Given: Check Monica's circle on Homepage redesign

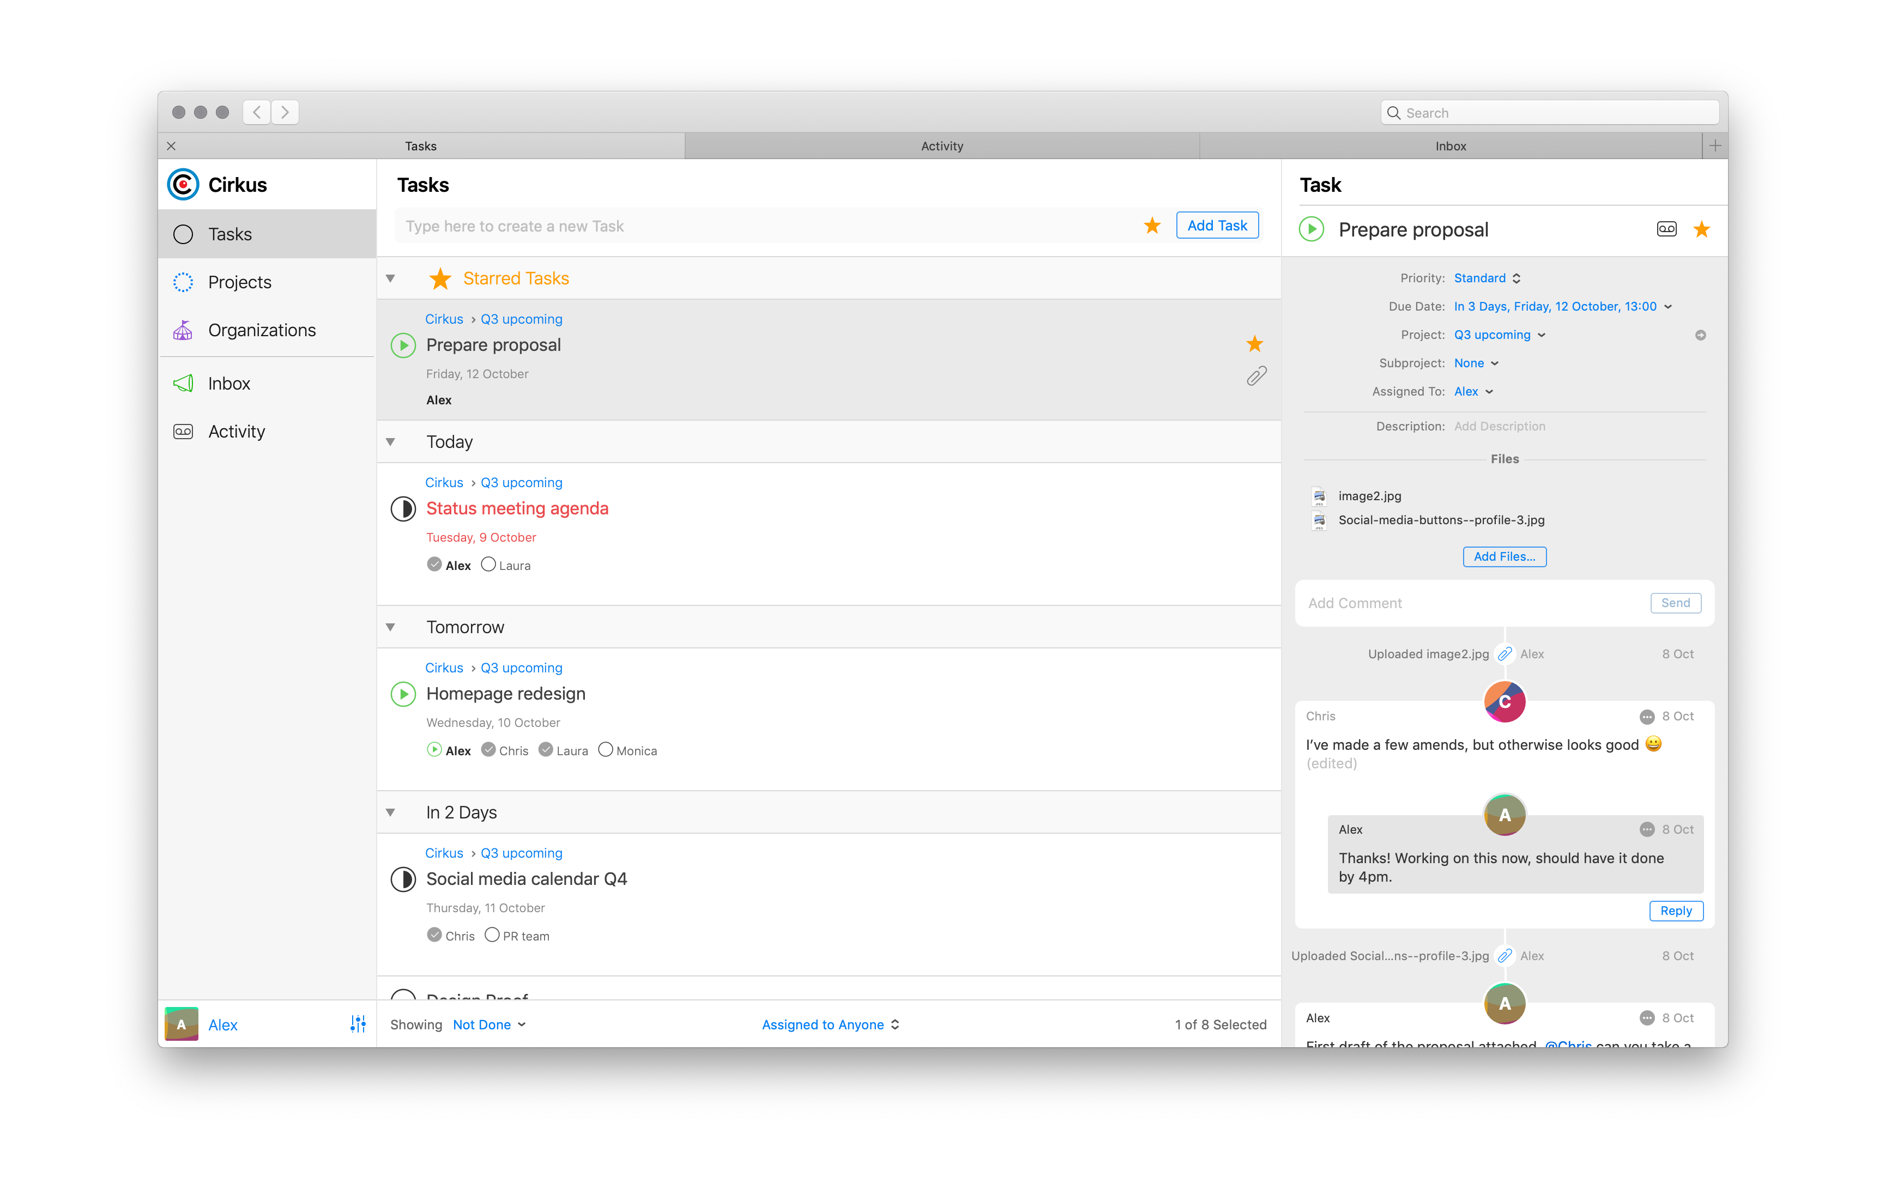Looking at the screenshot, I should point(605,750).
